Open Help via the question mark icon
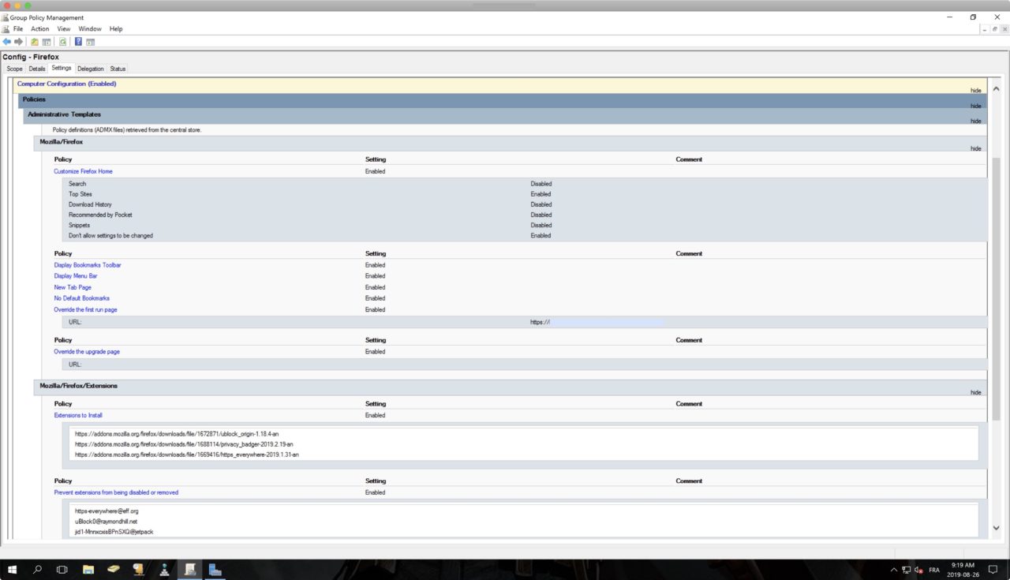This screenshot has width=1010, height=580. point(79,42)
